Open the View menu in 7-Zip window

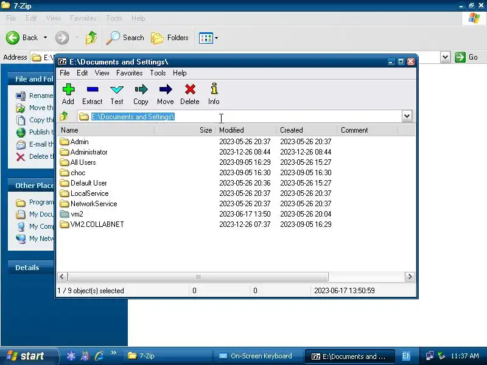102,73
